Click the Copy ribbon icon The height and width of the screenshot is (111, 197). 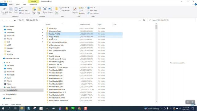pyautogui.click(x=11, y=10)
